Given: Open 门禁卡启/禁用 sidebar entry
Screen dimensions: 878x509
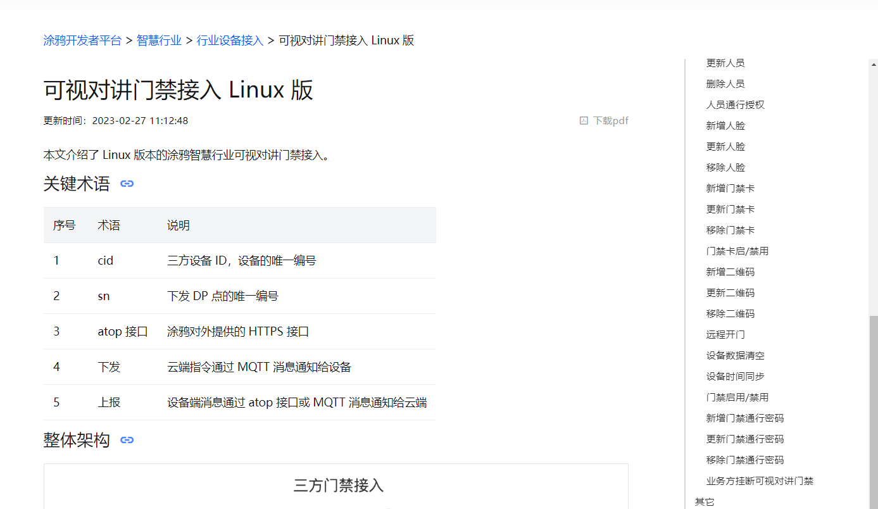Looking at the screenshot, I should pos(737,251).
